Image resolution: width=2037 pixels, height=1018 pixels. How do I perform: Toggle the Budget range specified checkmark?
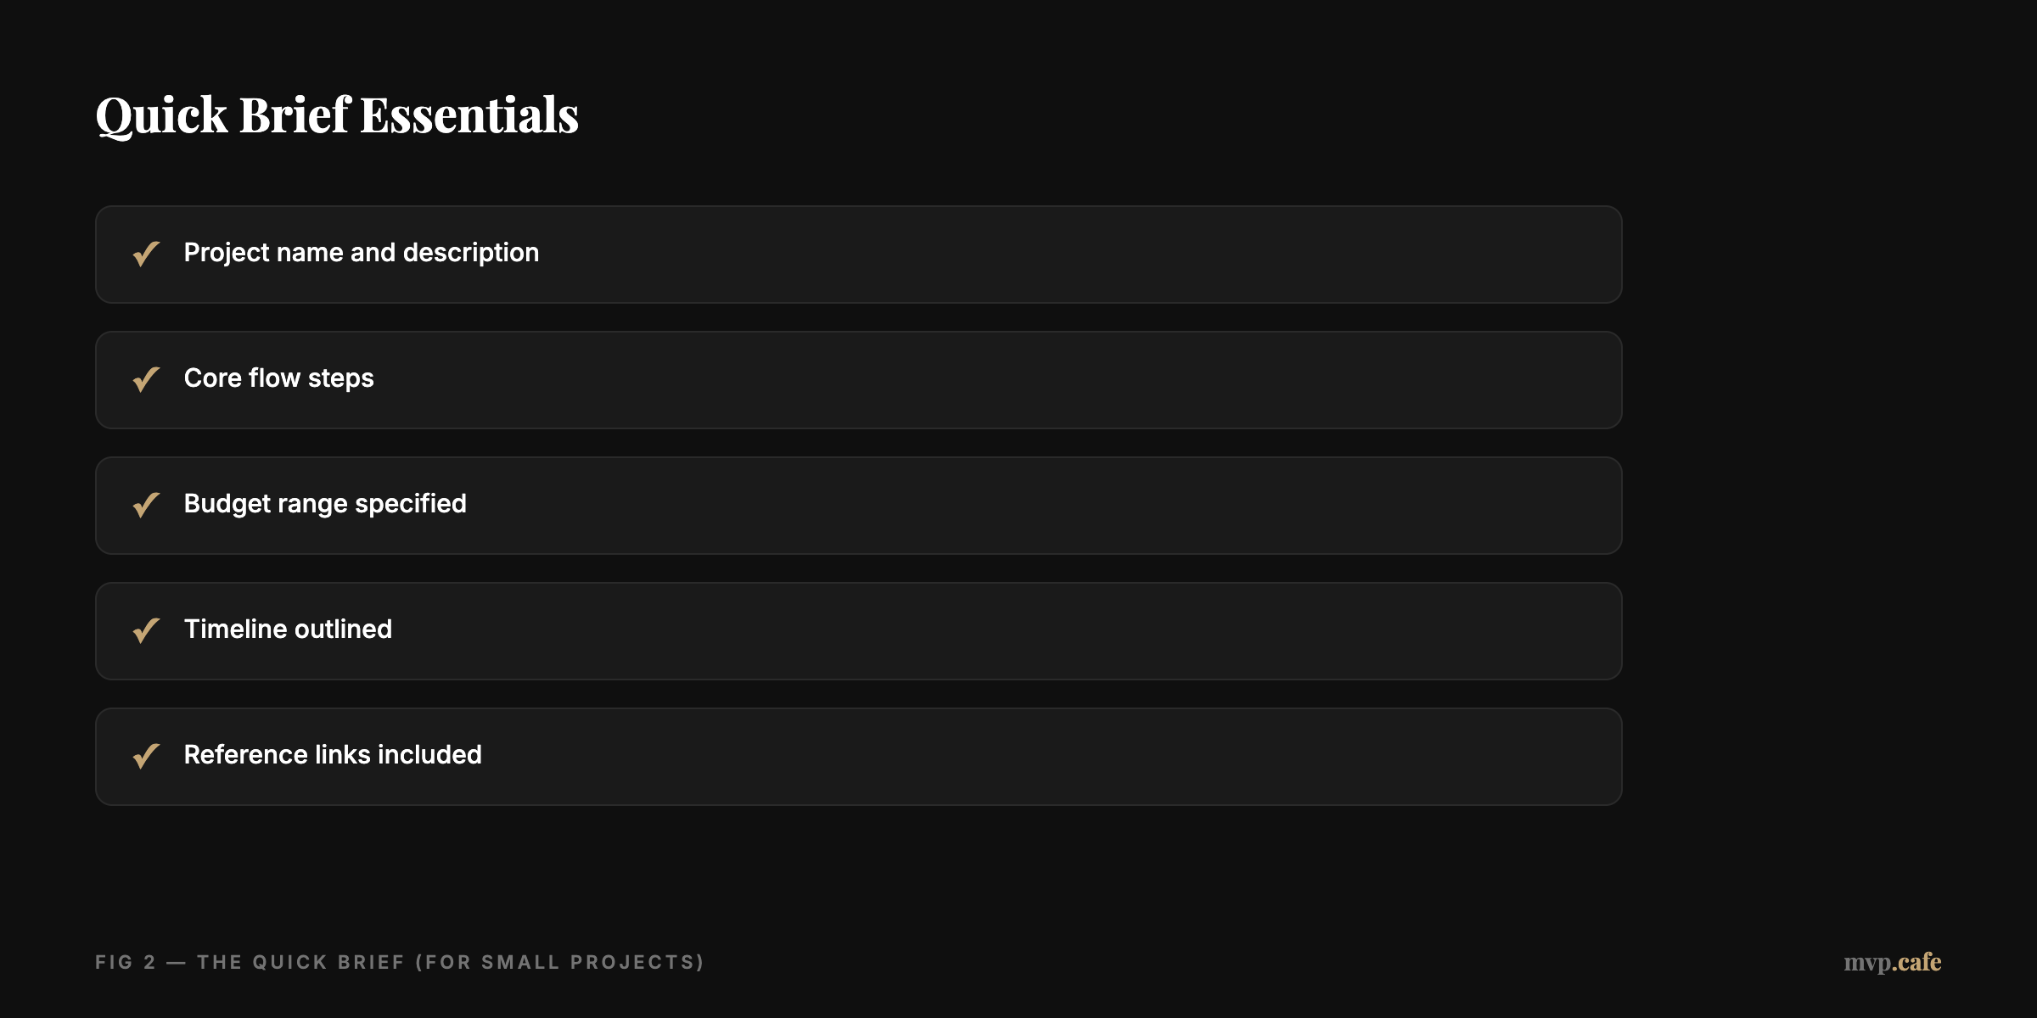tap(146, 505)
